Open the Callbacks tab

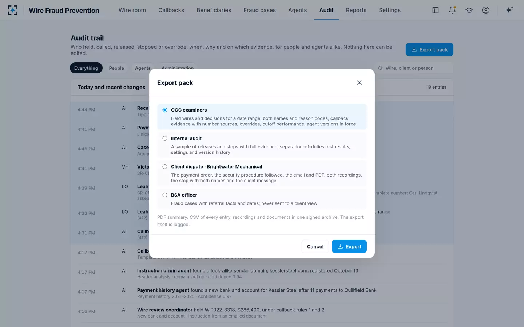(171, 10)
